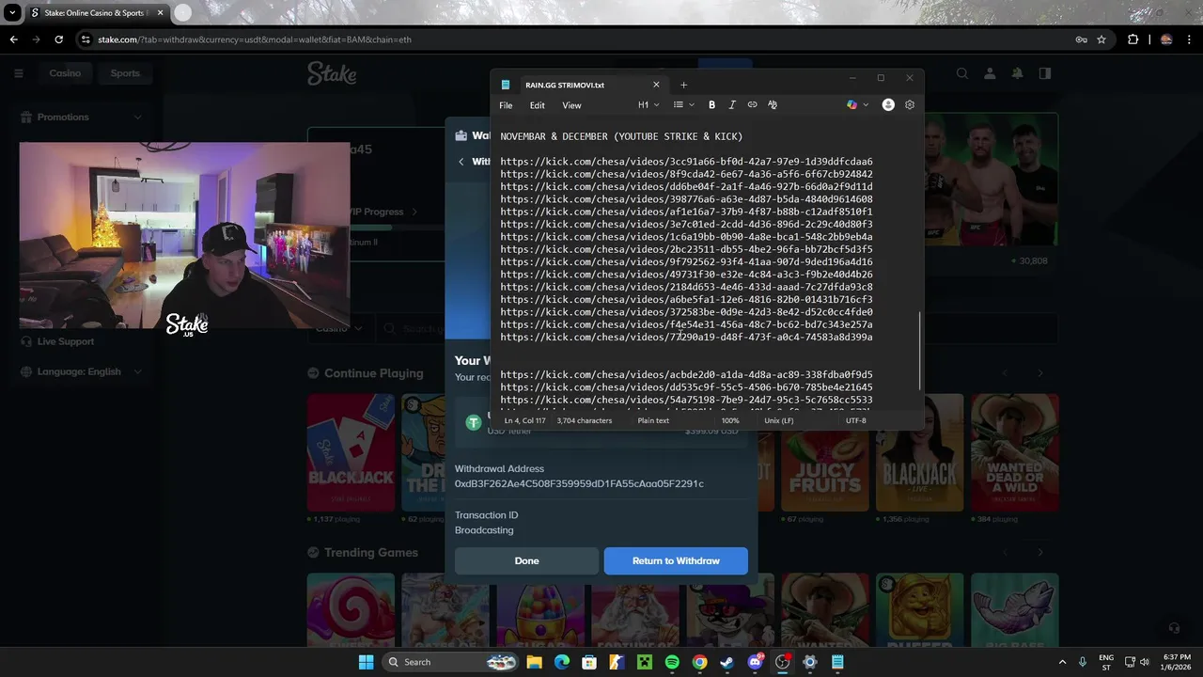Viewport: 1203px width, 677px height.
Task: Clear formatting with the Notepad toolbar icon
Action: point(773,105)
